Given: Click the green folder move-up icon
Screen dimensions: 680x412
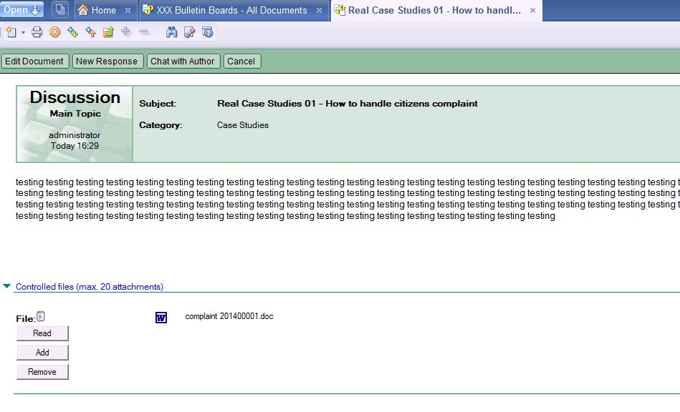Looking at the screenshot, I should (x=108, y=32).
